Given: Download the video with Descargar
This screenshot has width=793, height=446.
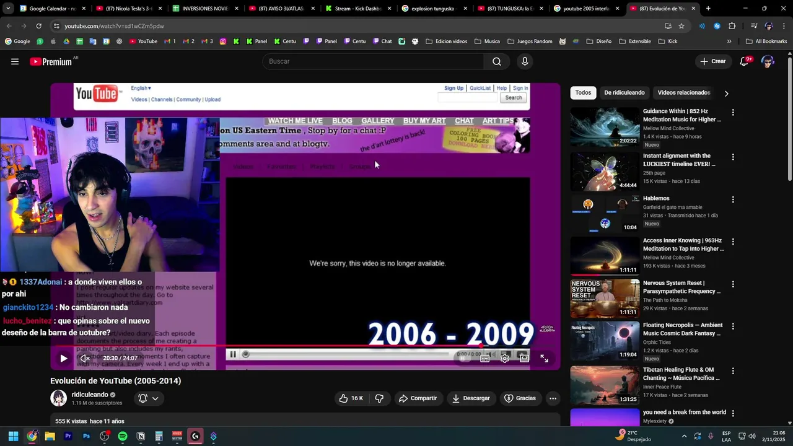Looking at the screenshot, I should click(x=471, y=398).
